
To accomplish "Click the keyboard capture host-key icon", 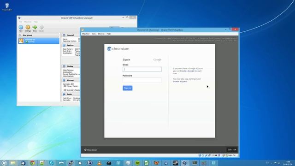I will tap(227, 155).
